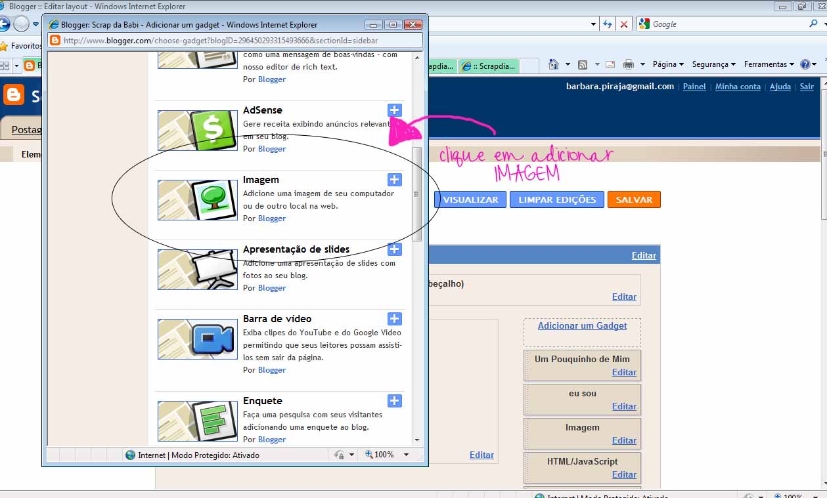Image resolution: width=827 pixels, height=498 pixels.
Task: Click the Imagem tree picture thumbnail
Action: coord(198,200)
